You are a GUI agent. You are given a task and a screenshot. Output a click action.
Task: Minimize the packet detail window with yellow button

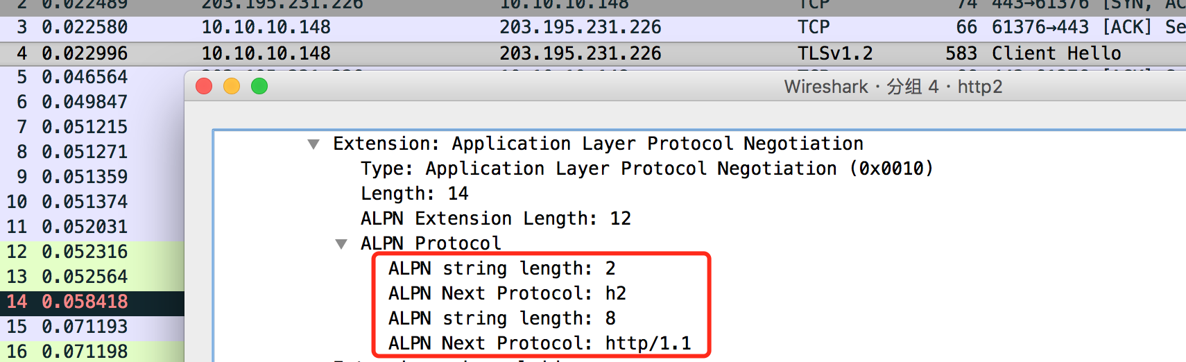[x=232, y=86]
